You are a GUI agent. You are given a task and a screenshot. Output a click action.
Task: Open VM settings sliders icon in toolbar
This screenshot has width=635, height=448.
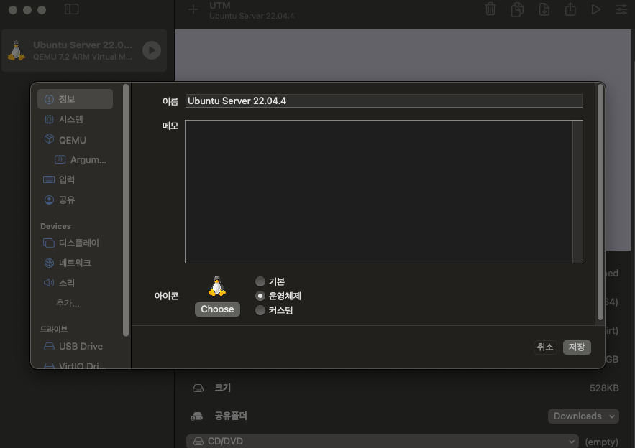click(621, 9)
